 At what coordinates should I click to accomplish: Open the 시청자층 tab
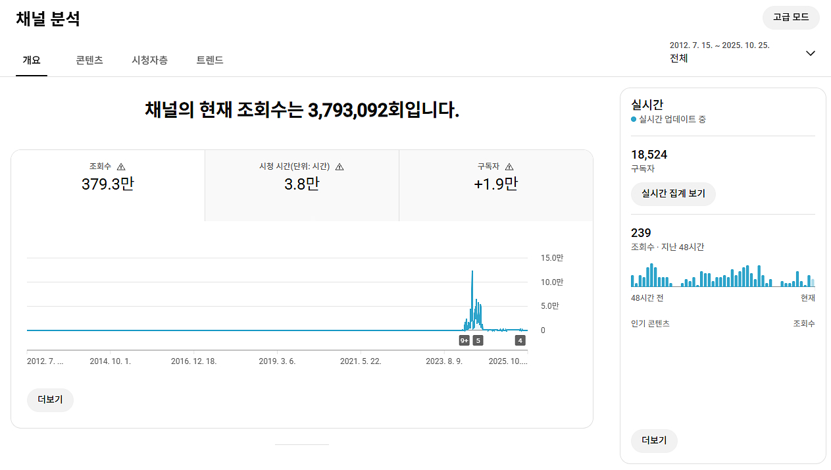click(149, 60)
